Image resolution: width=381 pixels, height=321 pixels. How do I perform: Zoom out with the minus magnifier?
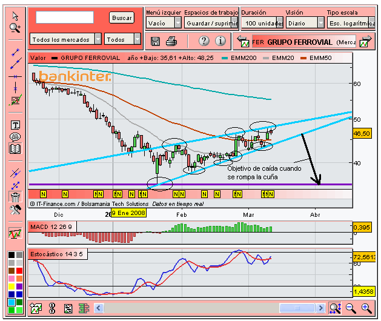coord(351,308)
